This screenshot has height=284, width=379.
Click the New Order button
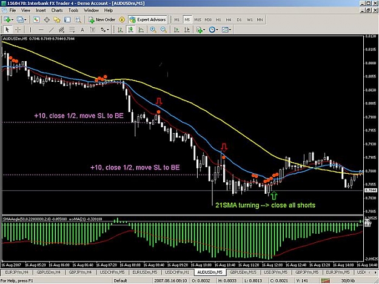102,20
